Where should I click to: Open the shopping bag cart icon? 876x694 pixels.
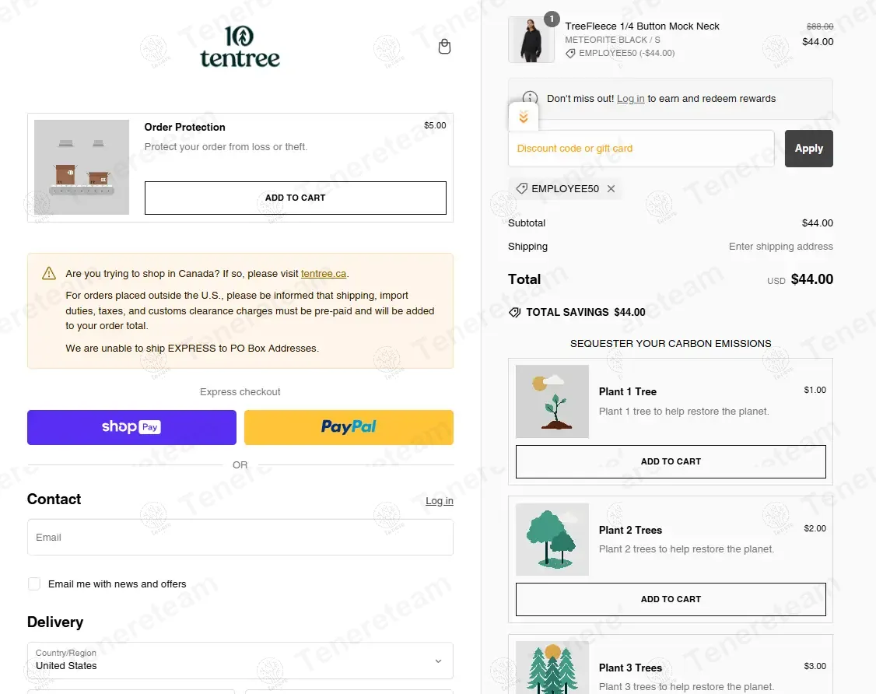tap(444, 47)
